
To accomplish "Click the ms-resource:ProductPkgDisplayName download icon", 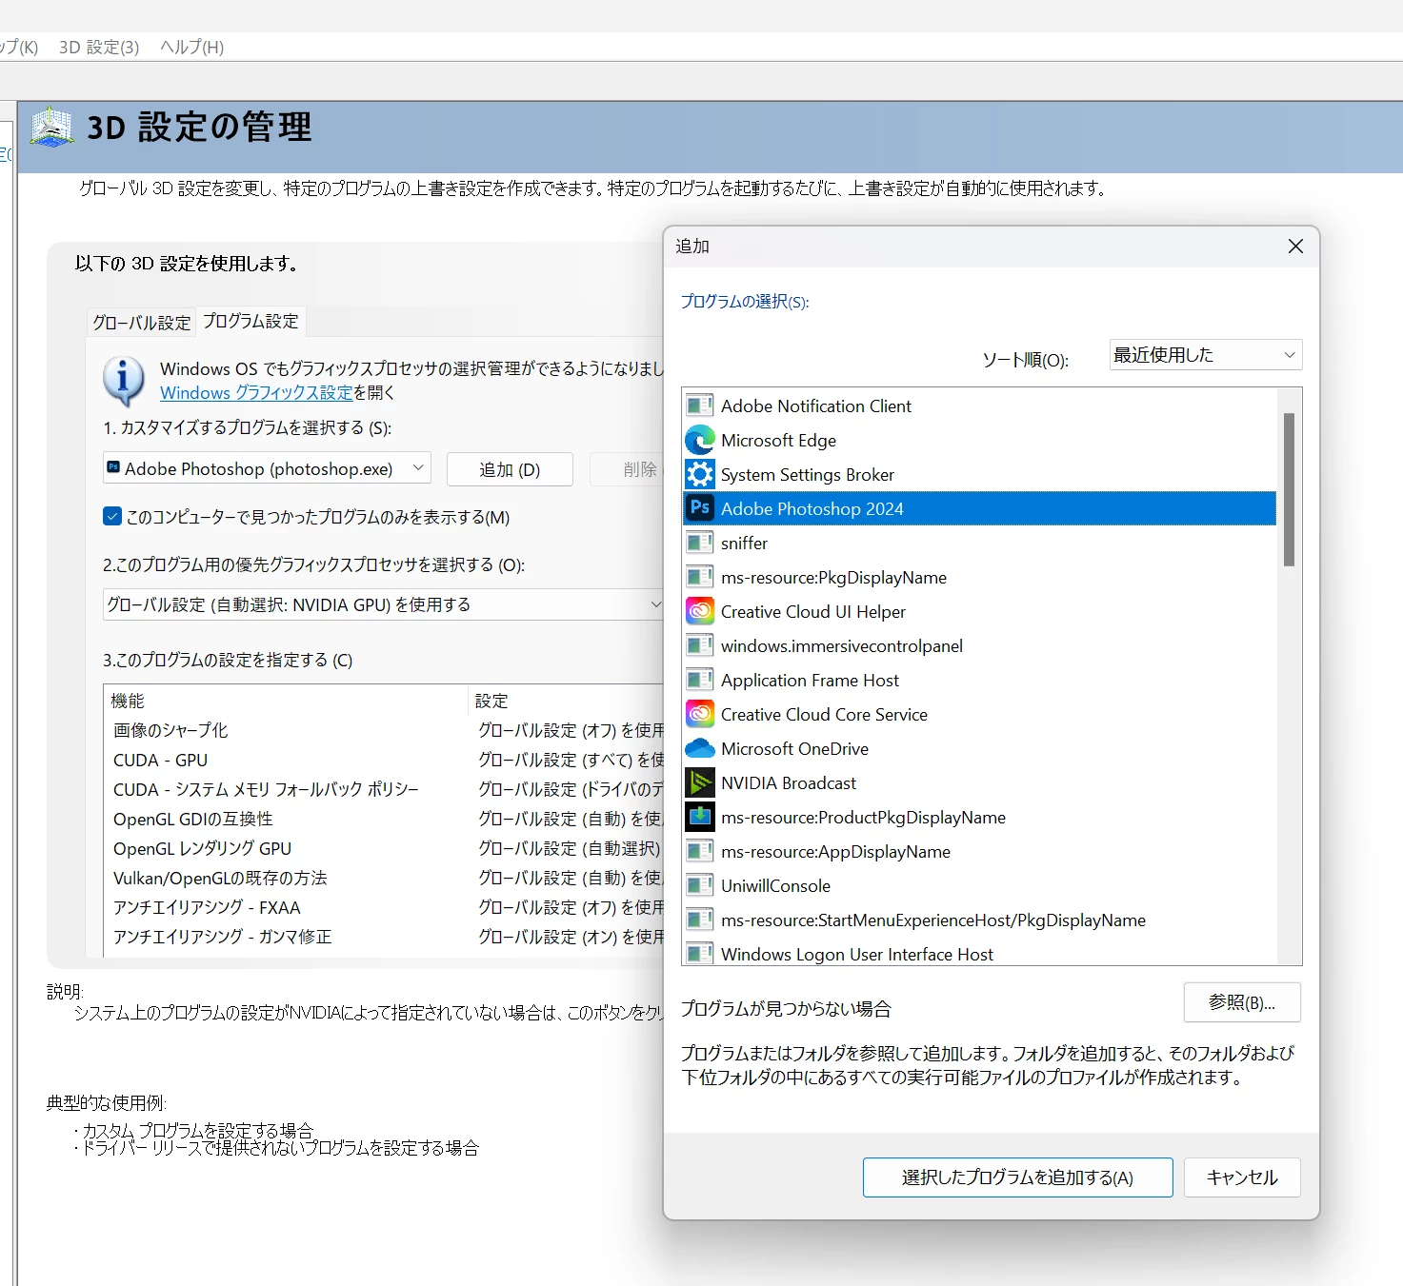I will 700,817.
